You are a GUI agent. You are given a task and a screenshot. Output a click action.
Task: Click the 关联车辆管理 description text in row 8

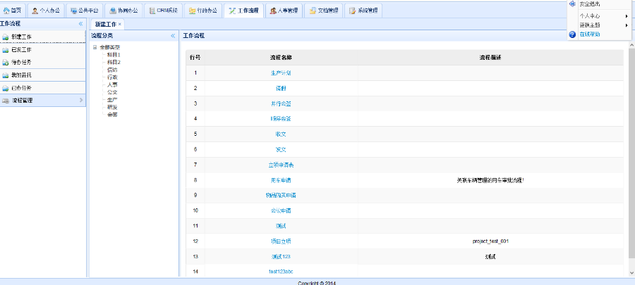coord(490,180)
